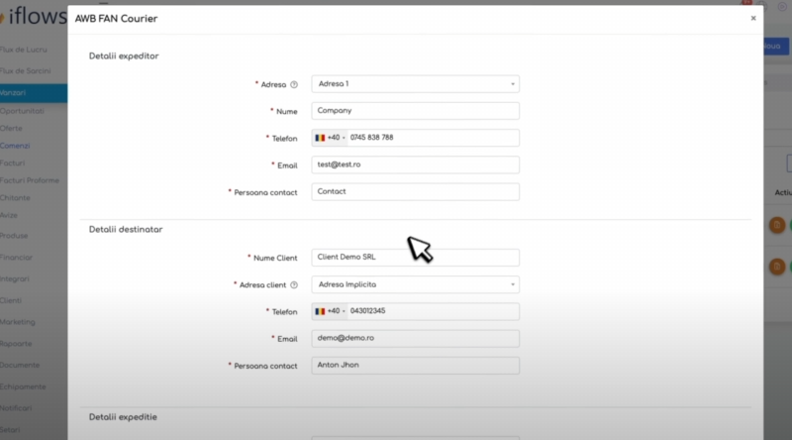Click the orange action icon in first row

[777, 225]
